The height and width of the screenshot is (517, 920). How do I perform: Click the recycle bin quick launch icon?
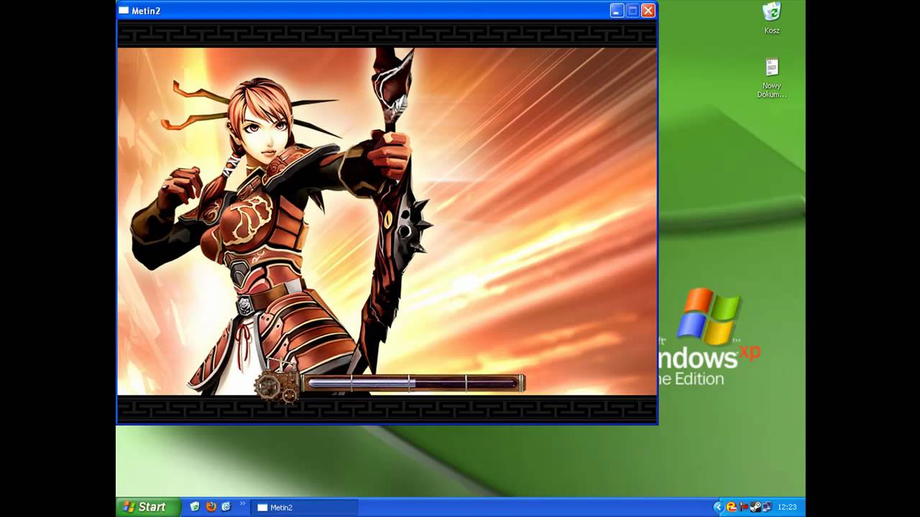[x=195, y=507]
